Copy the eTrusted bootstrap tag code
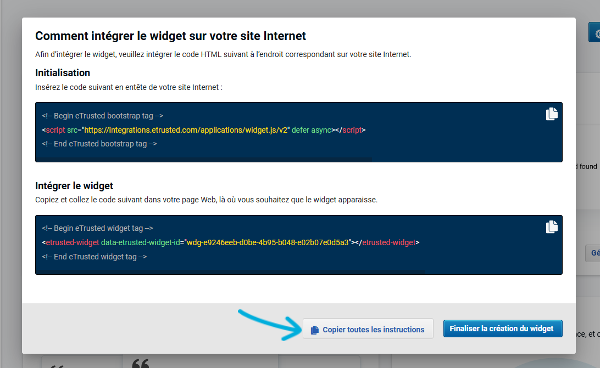The image size is (600, 368). coord(552,114)
